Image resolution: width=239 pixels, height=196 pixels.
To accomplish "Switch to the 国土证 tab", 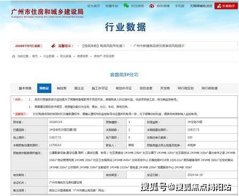I will coord(79,88).
